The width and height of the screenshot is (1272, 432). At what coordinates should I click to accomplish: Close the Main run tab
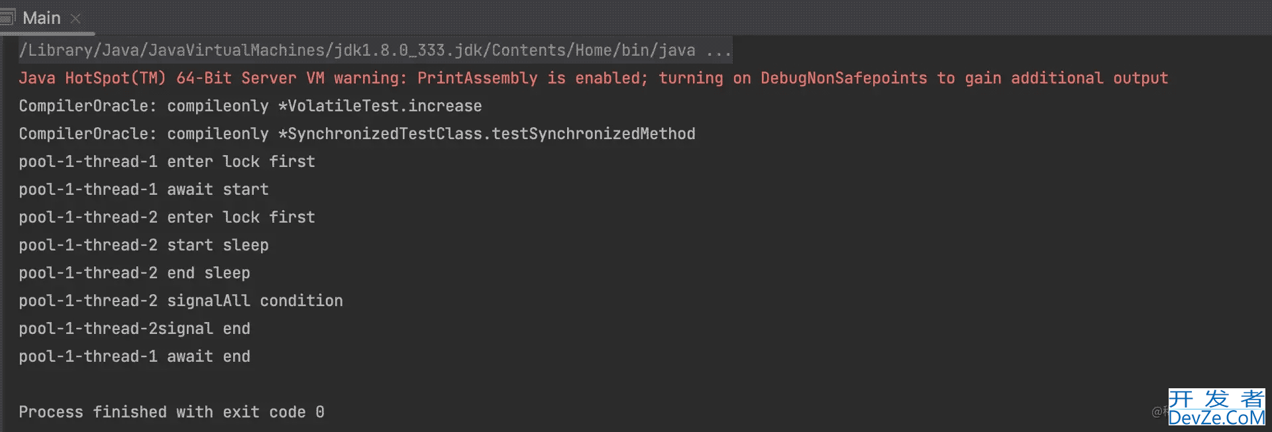click(x=76, y=19)
